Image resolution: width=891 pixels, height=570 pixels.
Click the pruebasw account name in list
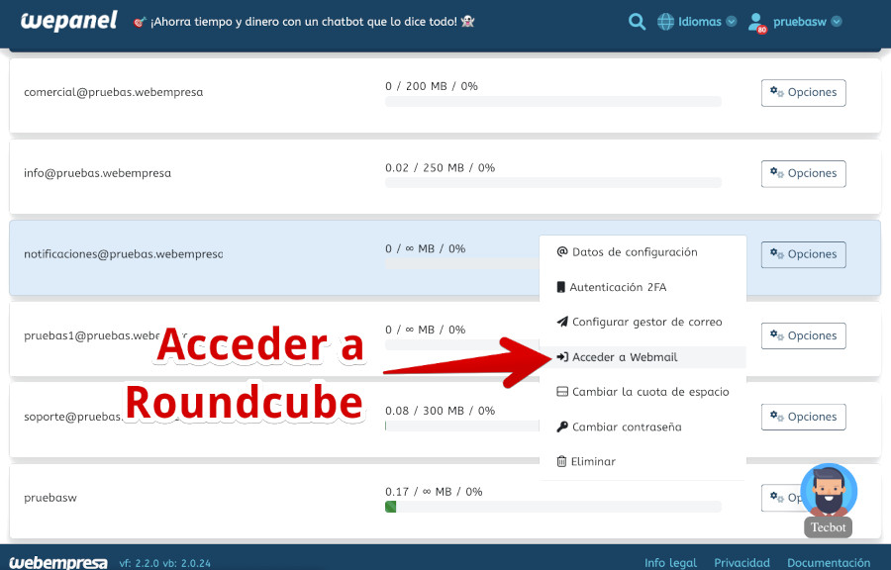tap(50, 498)
